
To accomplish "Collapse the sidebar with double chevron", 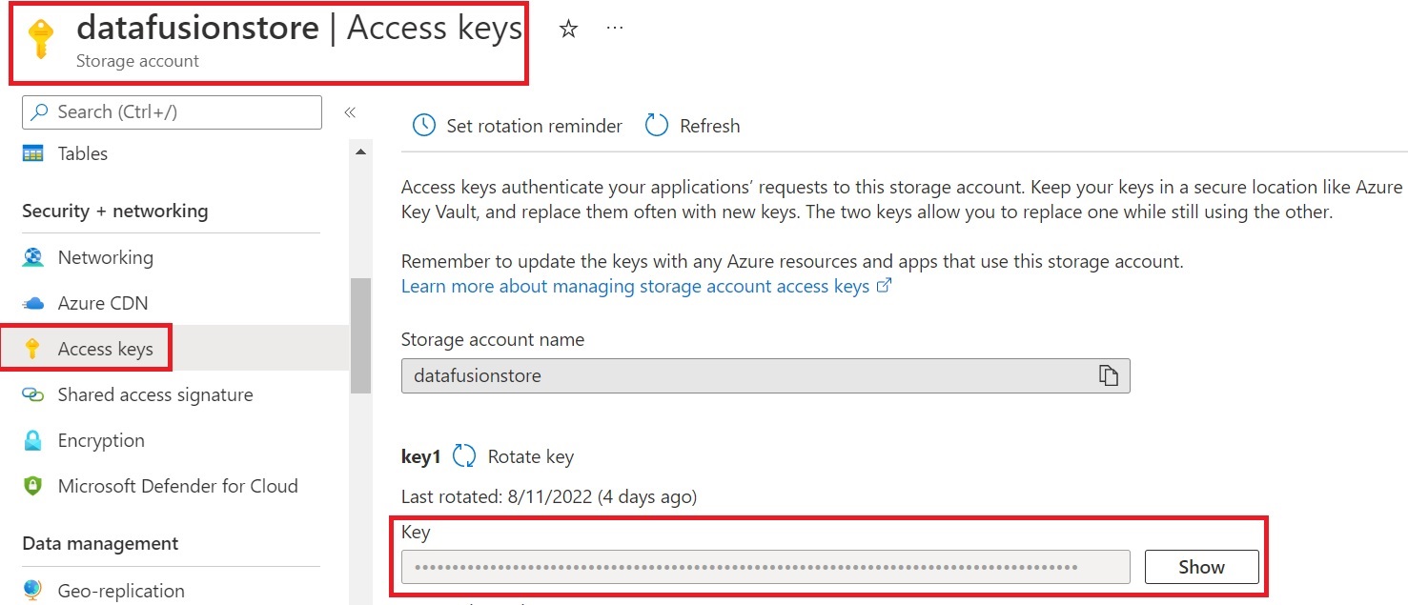I will [x=350, y=112].
